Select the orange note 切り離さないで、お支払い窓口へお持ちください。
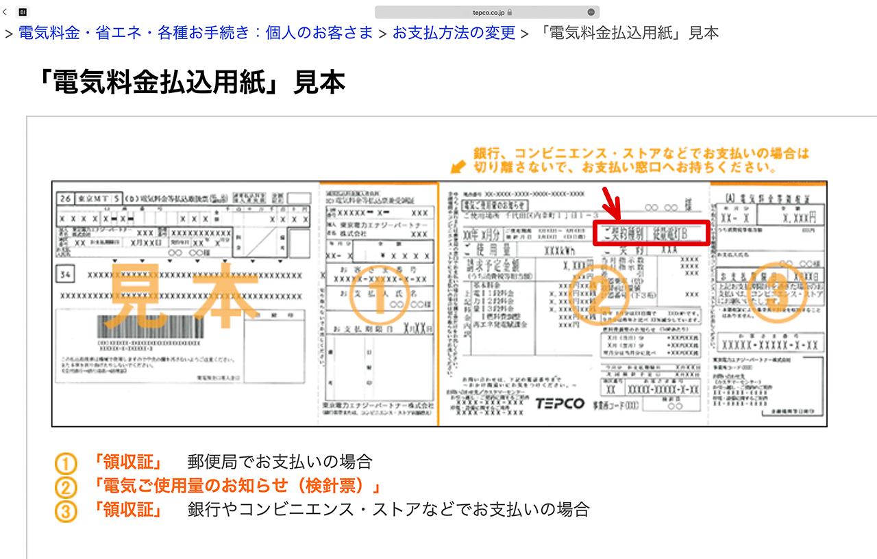Viewport: 877px width, 559px height. tap(623, 166)
